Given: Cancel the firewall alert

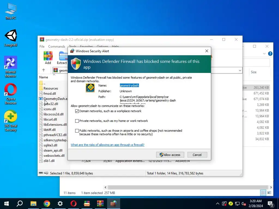Looking at the screenshot, I should [197, 155].
